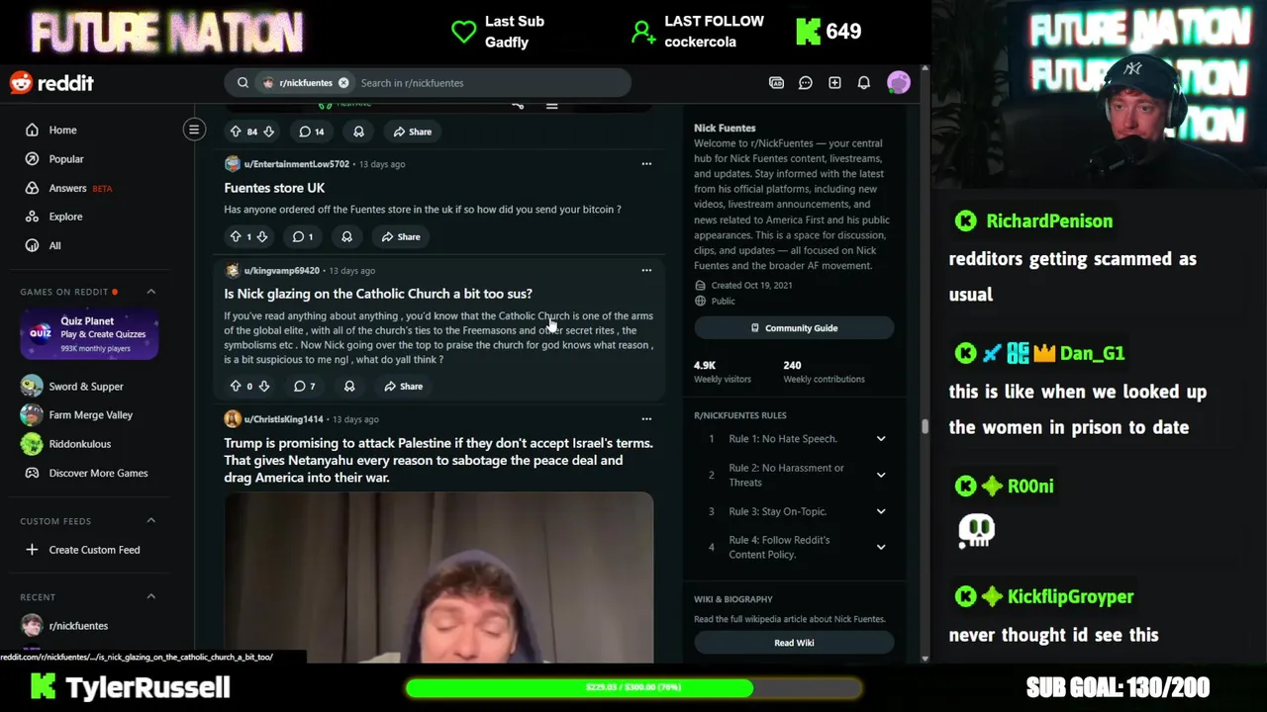Award the Fuentes store UK post

[x=346, y=237]
